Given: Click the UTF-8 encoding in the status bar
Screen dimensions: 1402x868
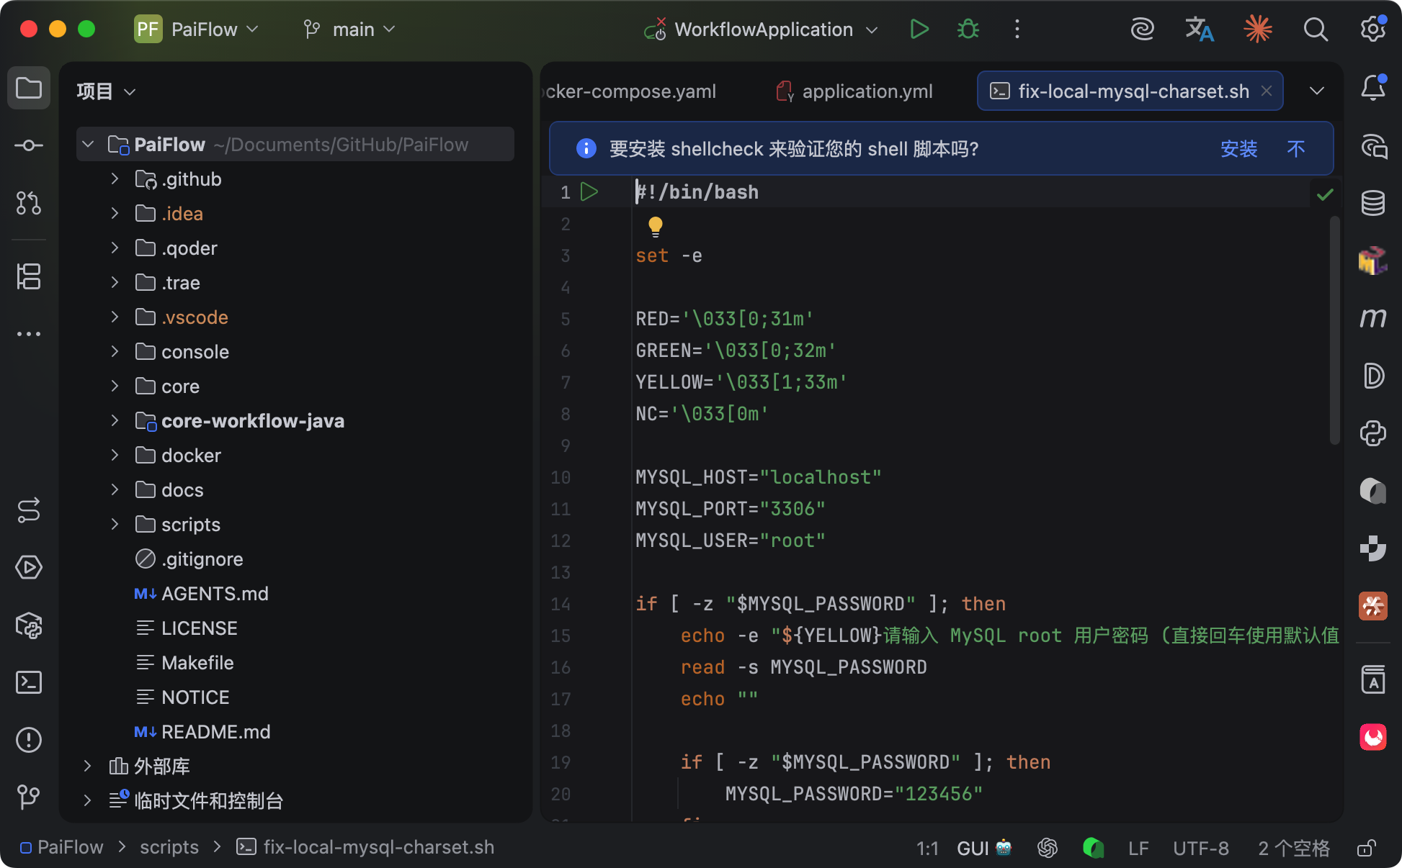Looking at the screenshot, I should pyautogui.click(x=1200, y=848).
